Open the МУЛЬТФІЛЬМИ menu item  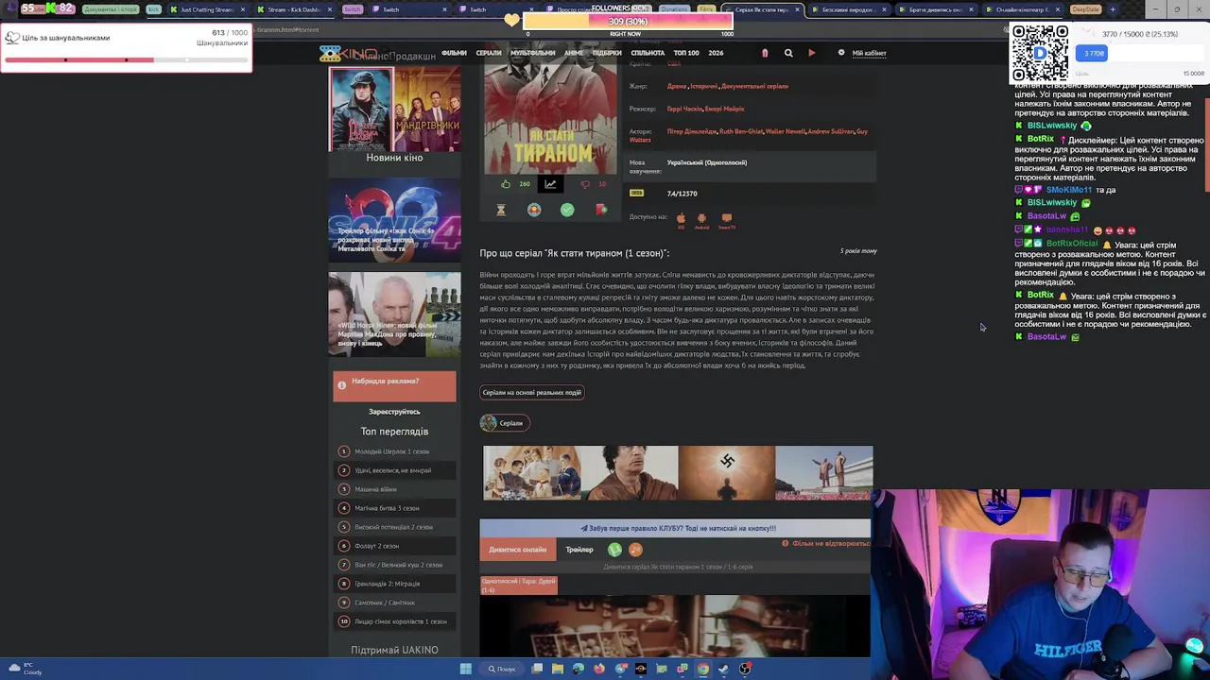pyautogui.click(x=533, y=53)
